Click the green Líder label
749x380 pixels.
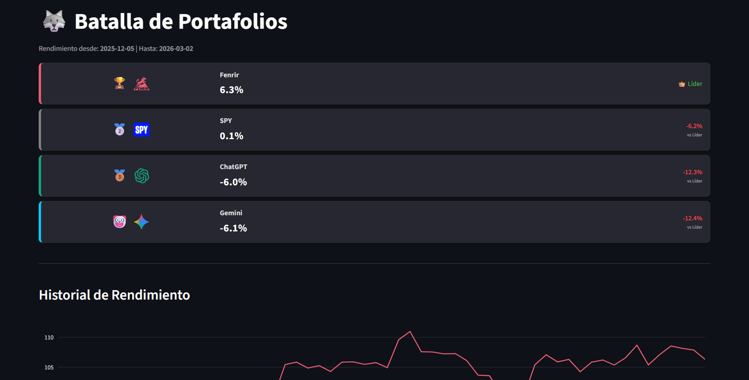tap(695, 84)
